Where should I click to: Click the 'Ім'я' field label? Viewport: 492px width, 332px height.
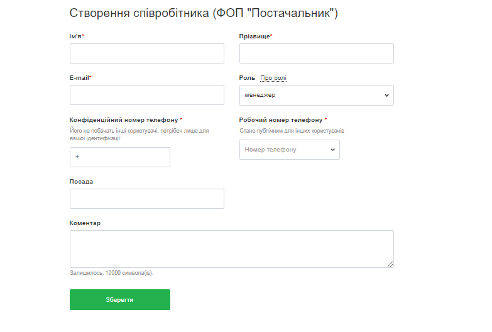(75, 36)
